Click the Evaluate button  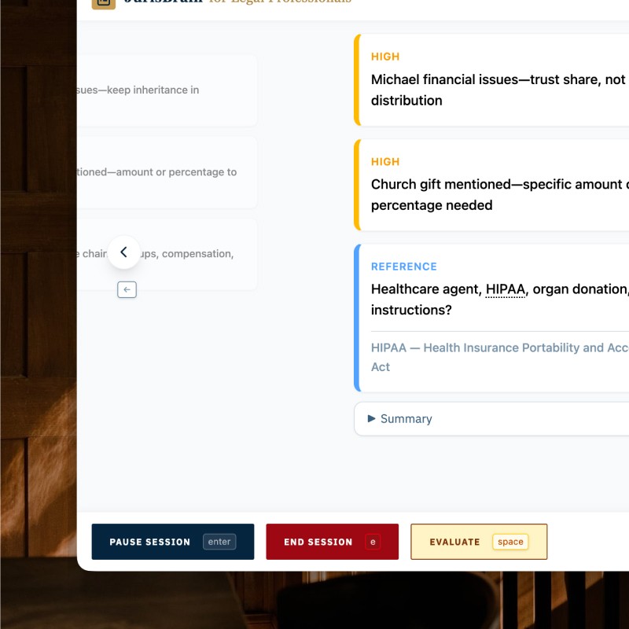tap(479, 542)
